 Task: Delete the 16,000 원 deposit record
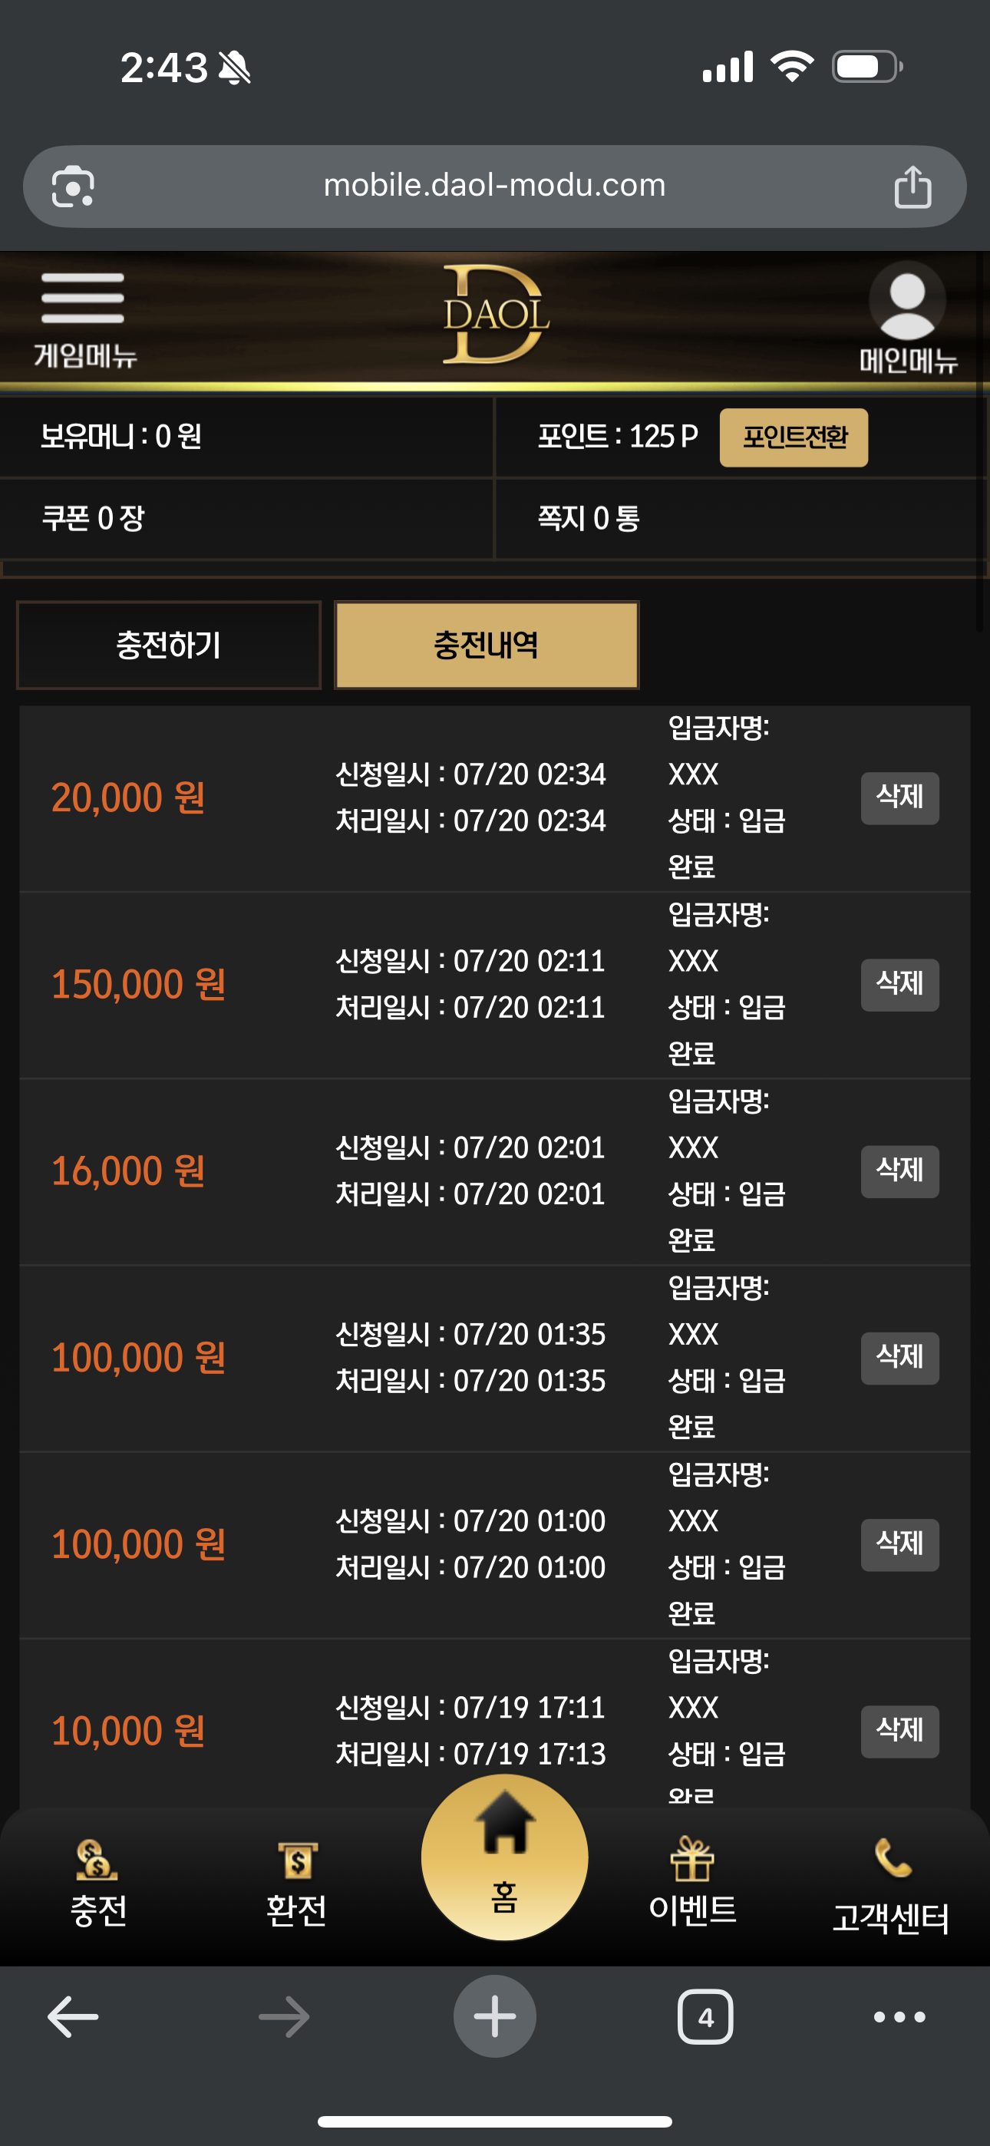[900, 1171]
